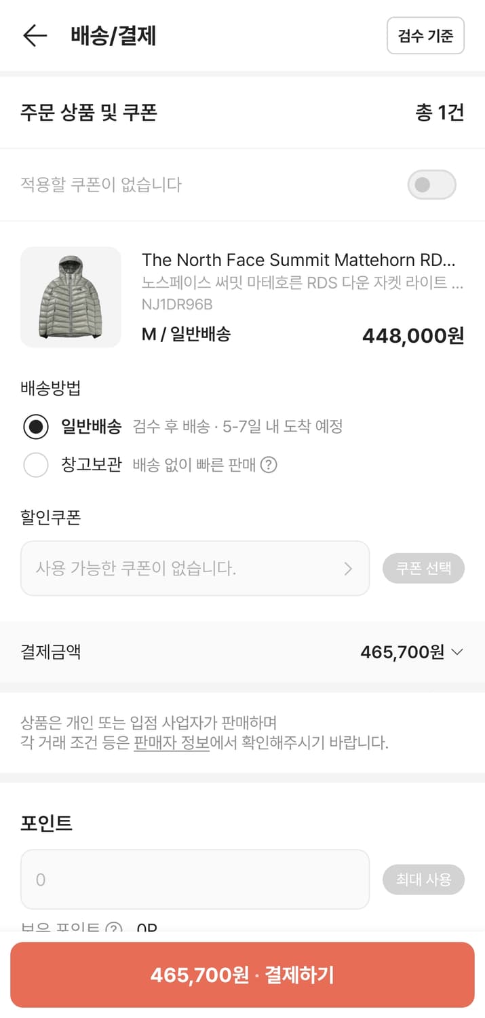Open the 검수 기준 inspection standards button

[x=425, y=35]
